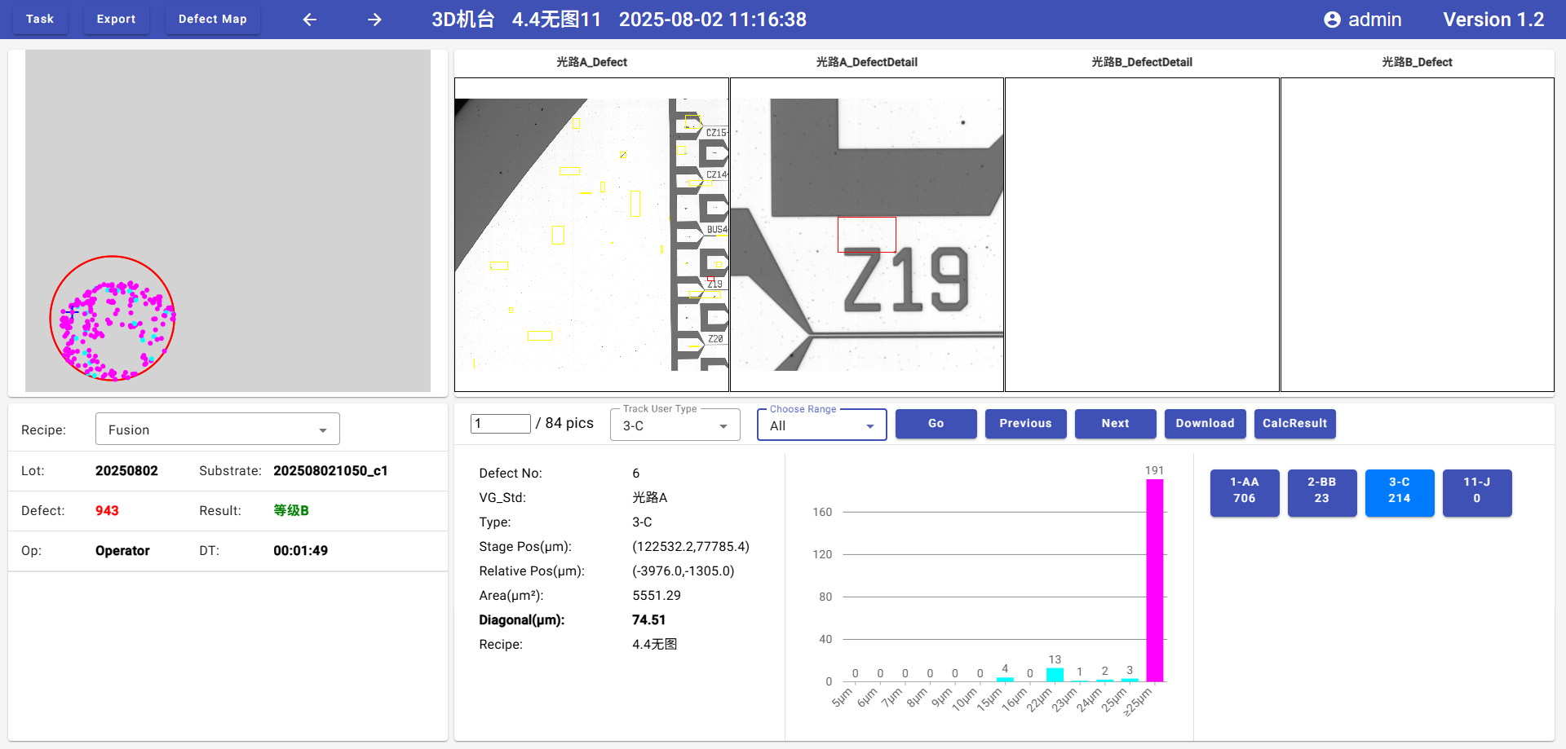Viewport: 1566px width, 749px height.
Task: Open the Recipe Fusion dropdown
Action: point(217,430)
